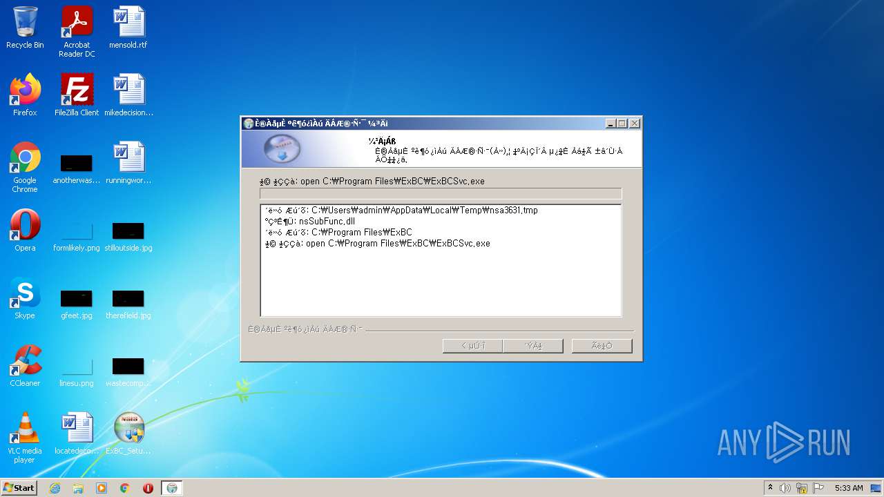Minimize the installer window
Viewport: 884px width, 497px height.
point(611,124)
